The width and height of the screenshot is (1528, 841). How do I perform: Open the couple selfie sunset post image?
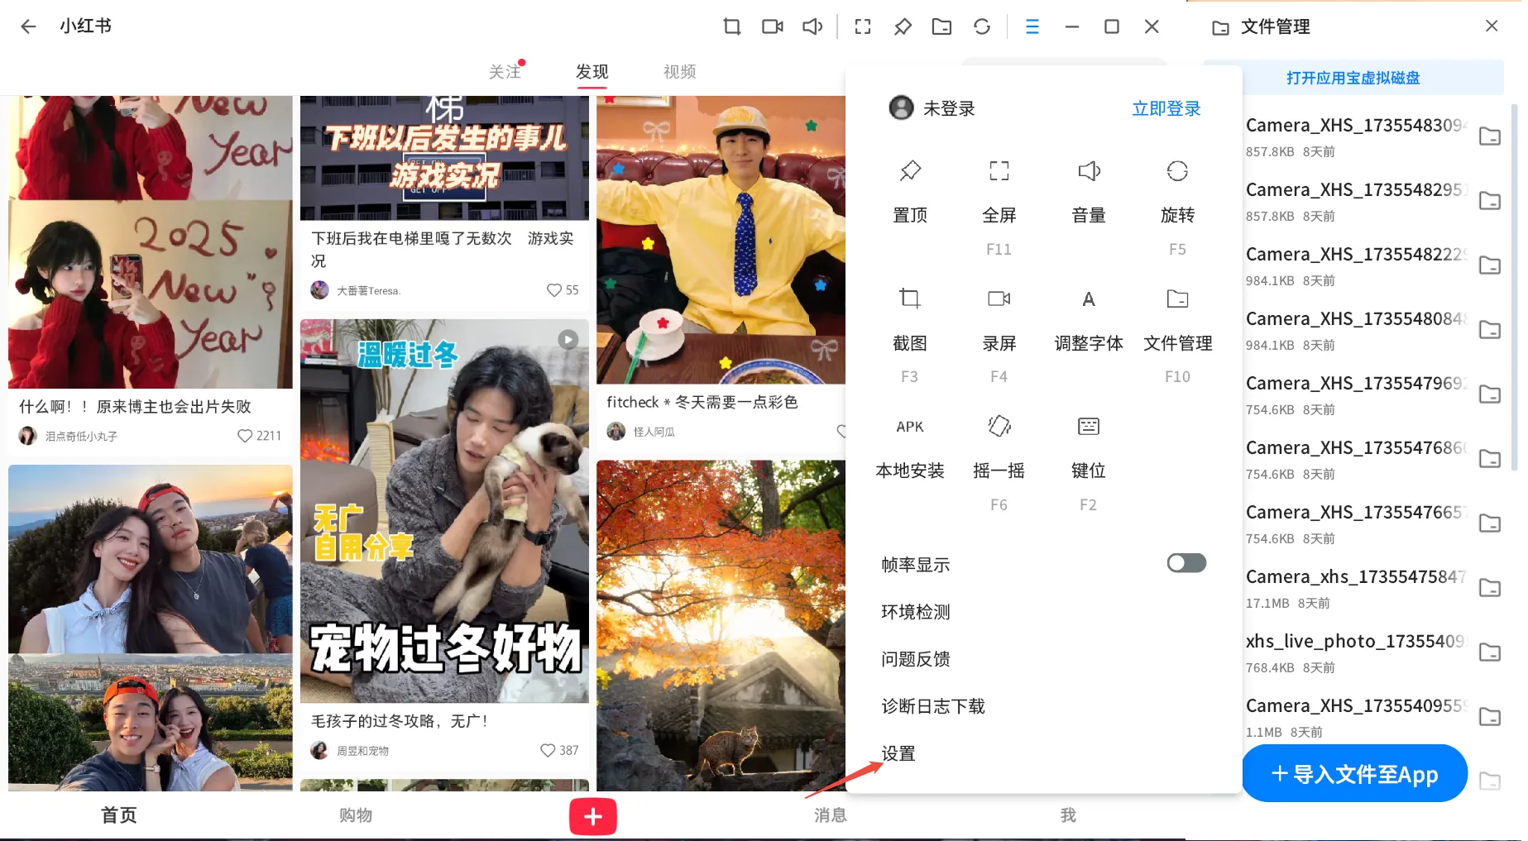click(x=151, y=628)
